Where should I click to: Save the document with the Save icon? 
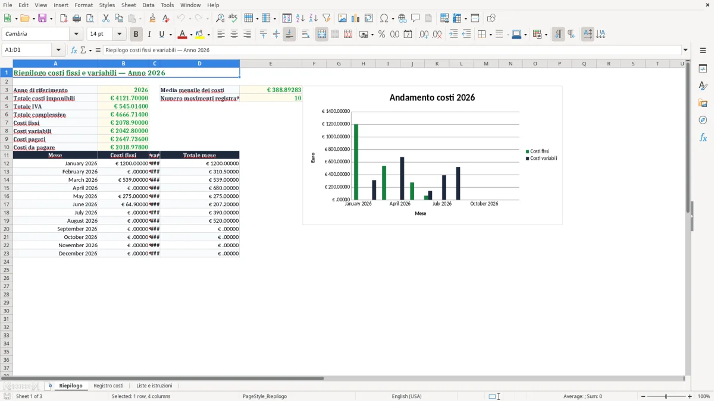42,18
